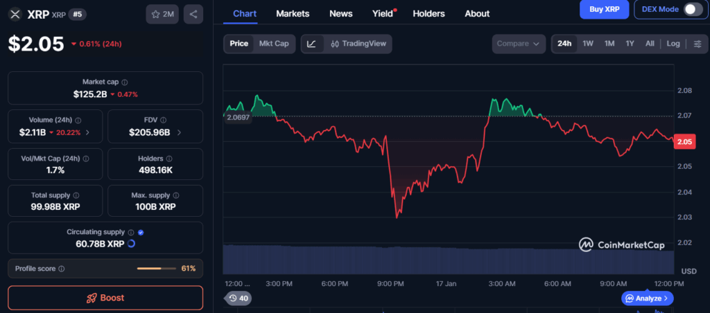Viewport: 710px width, 313px height.
Task: Click the share icon next to watchlist
Action: click(x=193, y=14)
